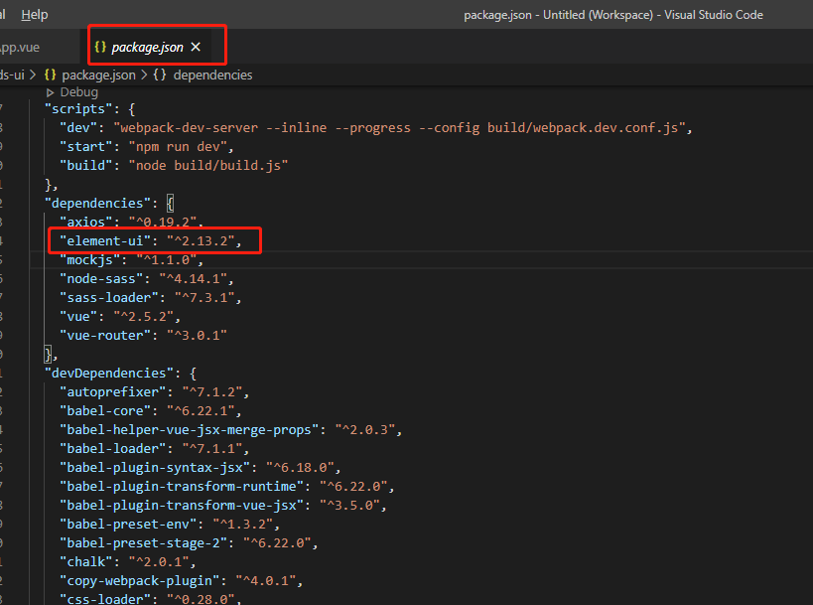
Task: Open the Help menu
Action: click(x=35, y=15)
